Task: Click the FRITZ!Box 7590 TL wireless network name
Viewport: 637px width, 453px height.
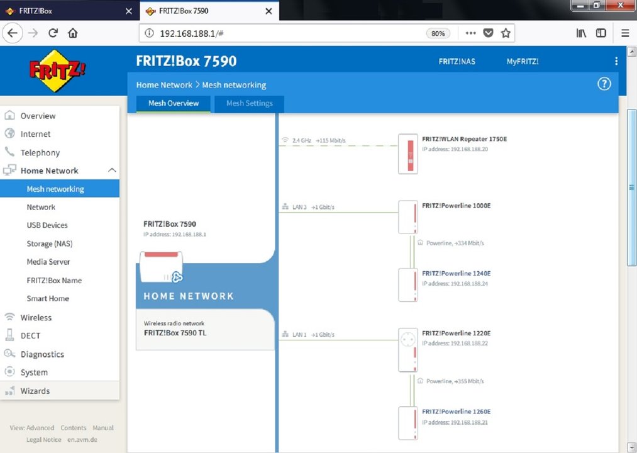Action: [175, 333]
